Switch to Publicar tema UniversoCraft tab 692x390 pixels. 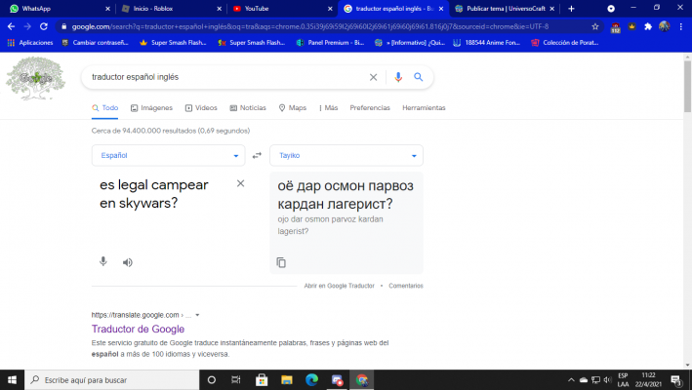504,9
